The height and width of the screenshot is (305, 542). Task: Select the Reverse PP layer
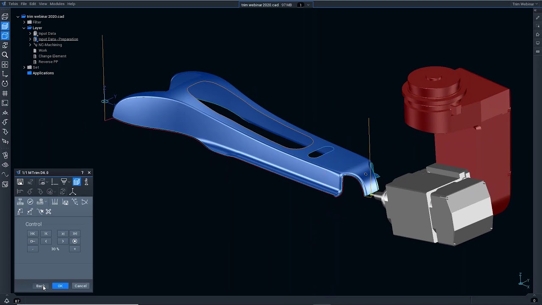48,62
